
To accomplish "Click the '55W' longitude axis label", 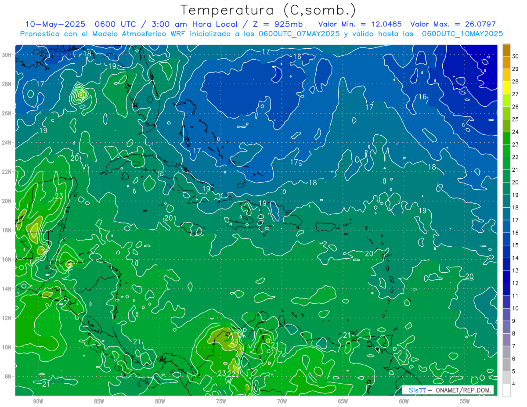I will 465,401.
